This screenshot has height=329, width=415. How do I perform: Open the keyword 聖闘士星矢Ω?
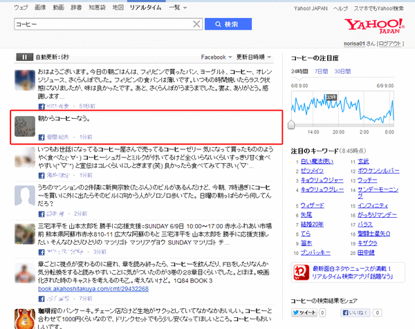tap(373, 234)
